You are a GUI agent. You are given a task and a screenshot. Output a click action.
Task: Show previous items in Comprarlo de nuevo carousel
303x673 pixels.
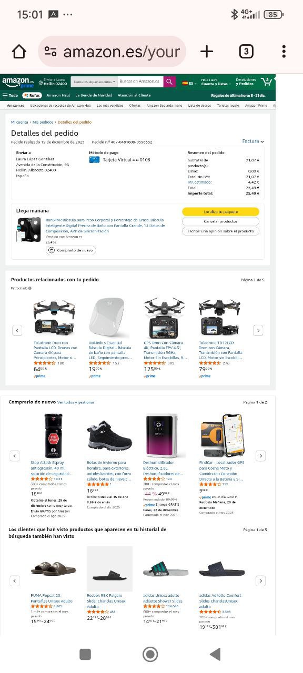[15, 456]
